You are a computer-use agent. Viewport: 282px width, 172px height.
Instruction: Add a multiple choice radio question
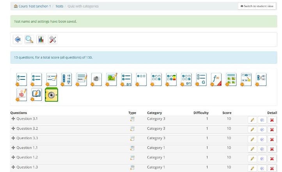(x=21, y=79)
